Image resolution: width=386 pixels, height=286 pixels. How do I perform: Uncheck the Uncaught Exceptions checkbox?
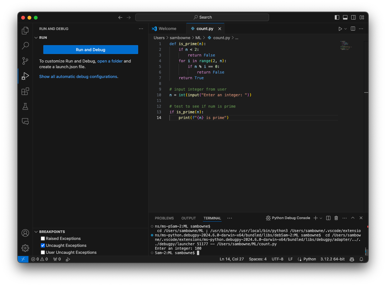click(x=43, y=246)
